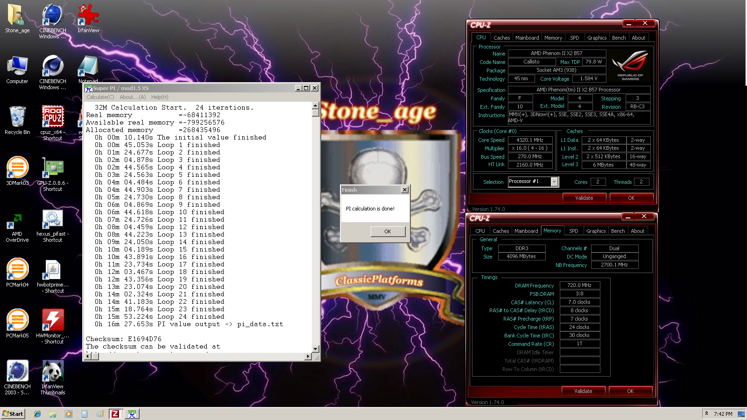Launch Windows Media Player from taskbar
This screenshot has width=747, height=420.
tap(69, 414)
